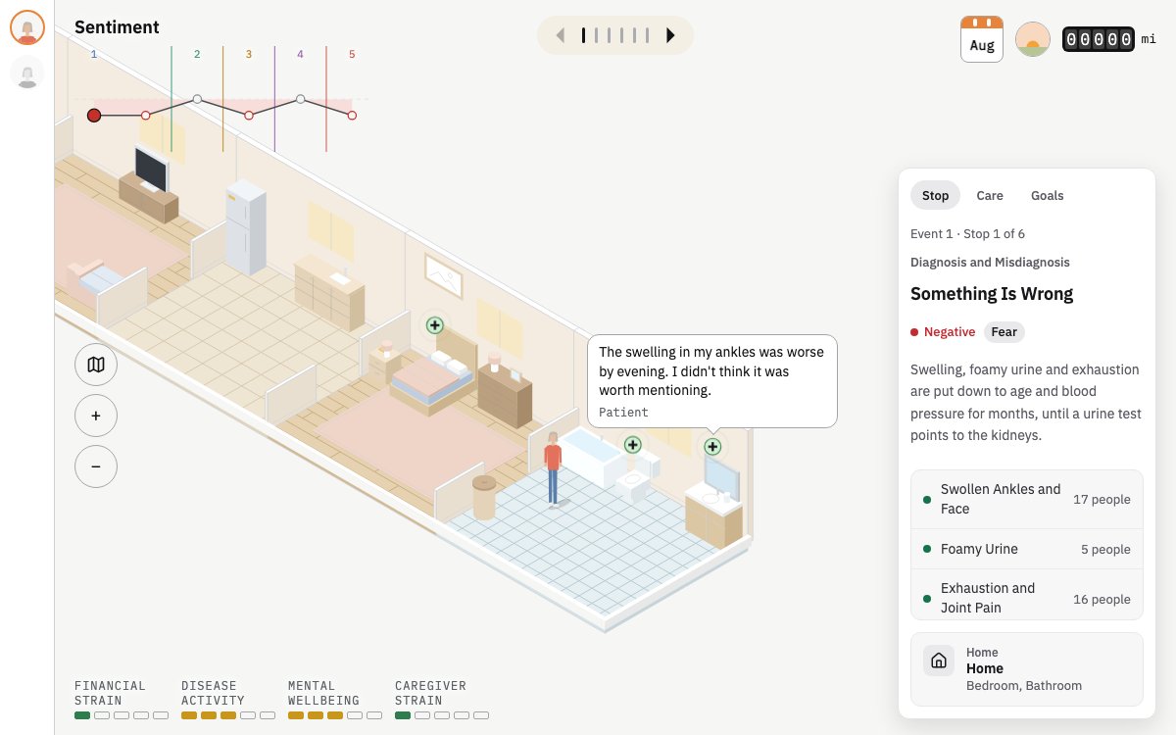Switch to the Care tab
The image size is (1176, 735).
[x=990, y=195]
